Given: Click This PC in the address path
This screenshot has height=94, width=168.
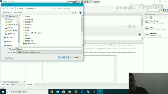Looking at the screenshot, I should tap(22, 9).
